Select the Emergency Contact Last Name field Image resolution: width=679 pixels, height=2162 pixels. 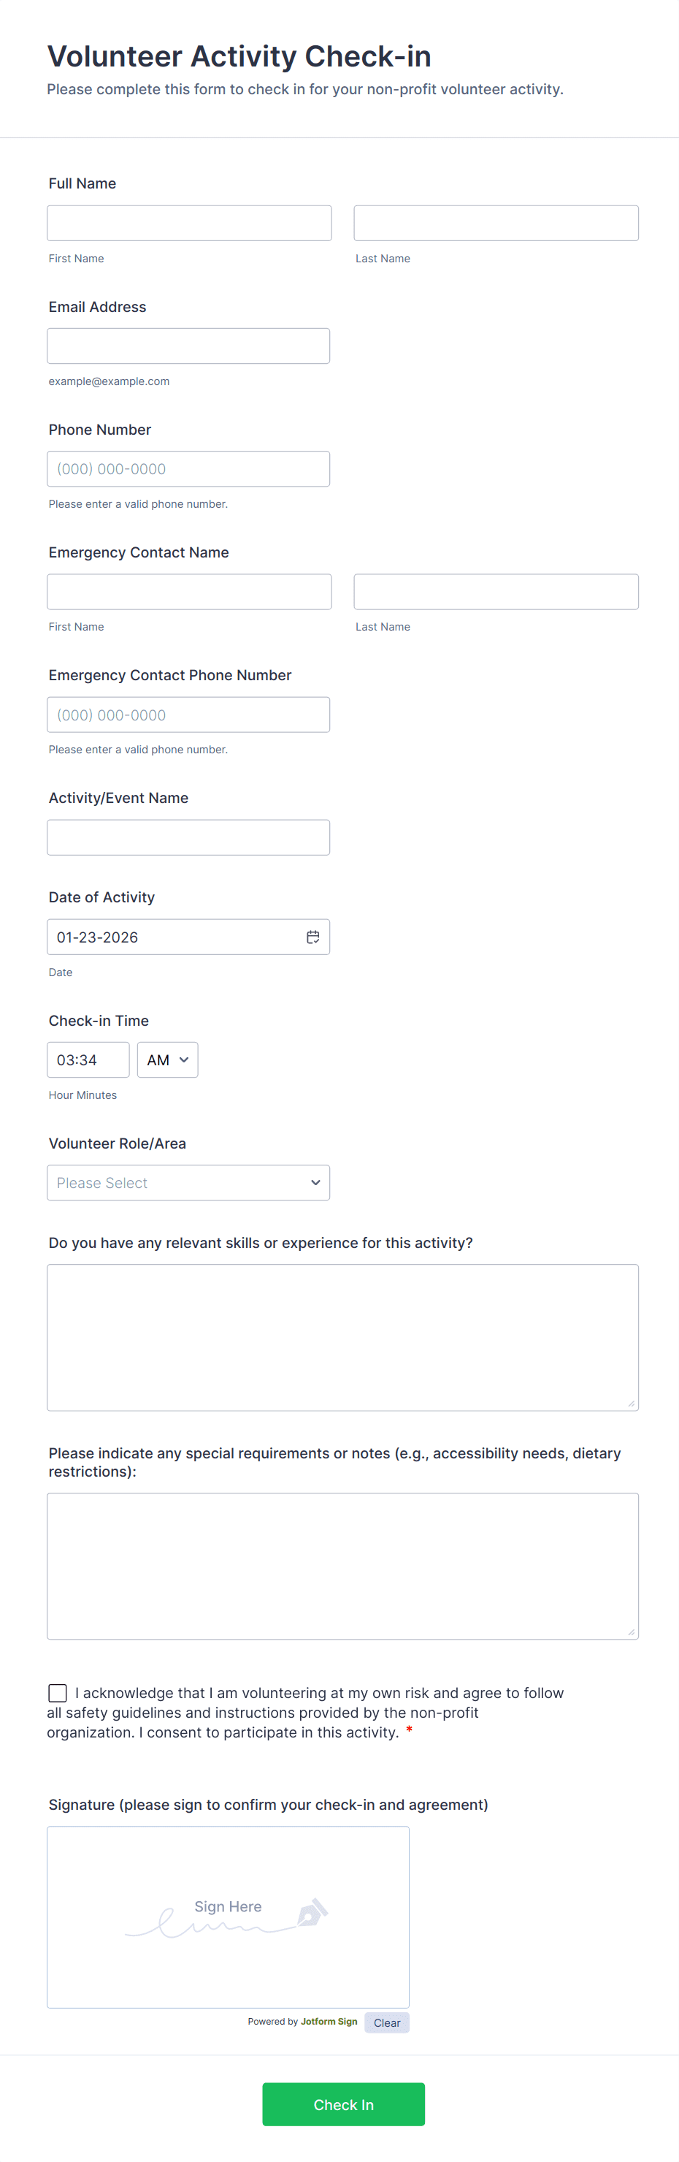point(496,591)
